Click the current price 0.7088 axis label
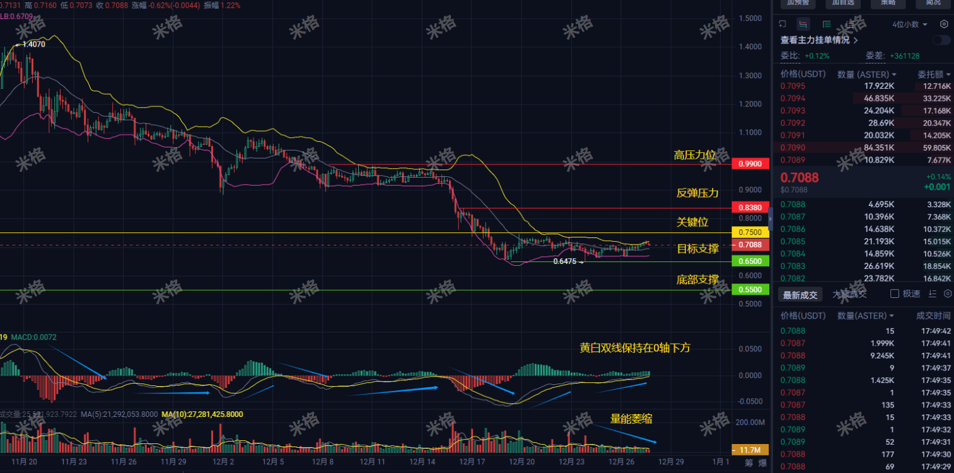This screenshot has height=473, width=954. click(750, 244)
